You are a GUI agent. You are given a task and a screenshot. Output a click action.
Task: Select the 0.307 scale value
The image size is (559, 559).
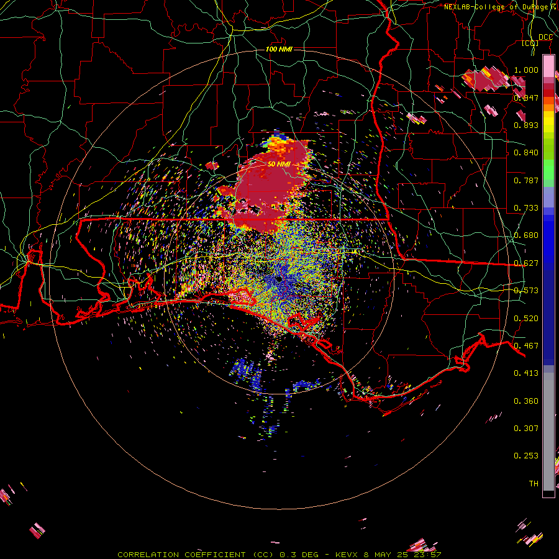point(526,429)
